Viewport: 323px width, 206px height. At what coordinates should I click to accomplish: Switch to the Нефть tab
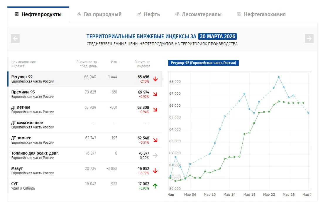[148, 14]
